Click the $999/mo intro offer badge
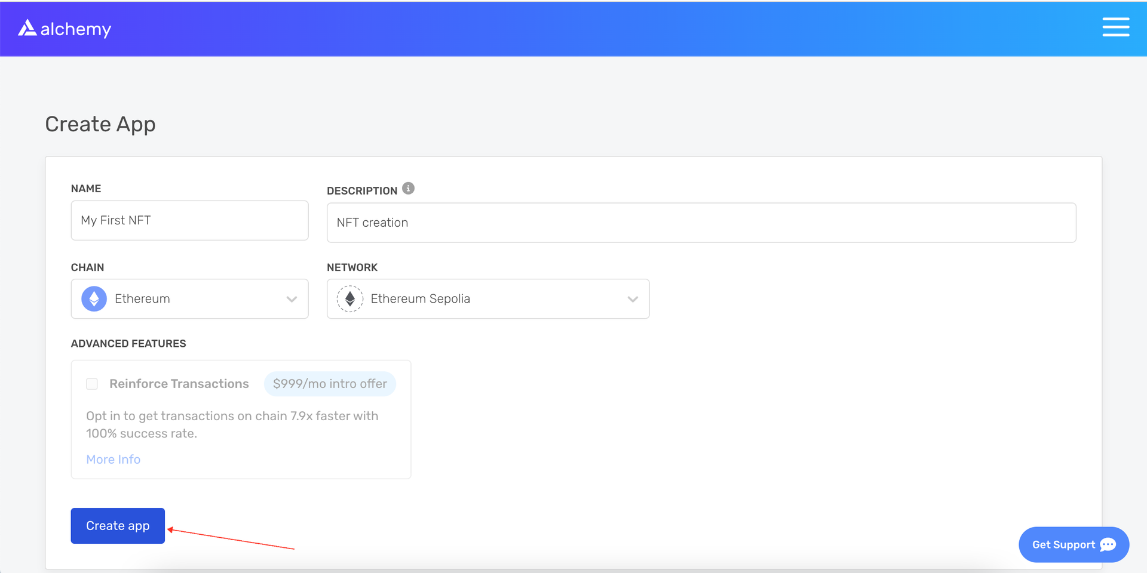Screen dimensions: 1147x573 [330, 384]
